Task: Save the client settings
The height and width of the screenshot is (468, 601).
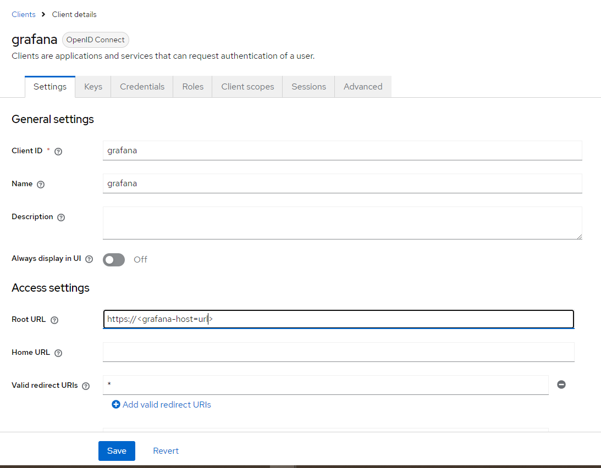Action: [117, 451]
